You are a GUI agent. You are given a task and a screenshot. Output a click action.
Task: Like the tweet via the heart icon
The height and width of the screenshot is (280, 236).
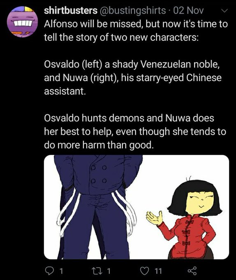tap(145, 271)
